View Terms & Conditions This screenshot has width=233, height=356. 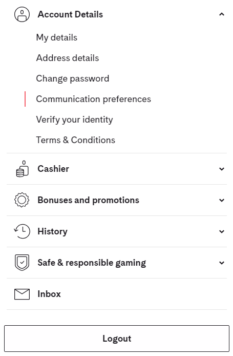click(x=75, y=140)
